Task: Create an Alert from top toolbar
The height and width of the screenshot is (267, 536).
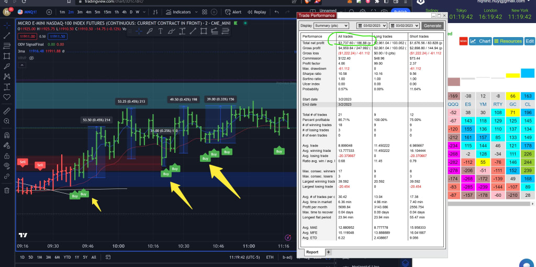Action: click(233, 12)
